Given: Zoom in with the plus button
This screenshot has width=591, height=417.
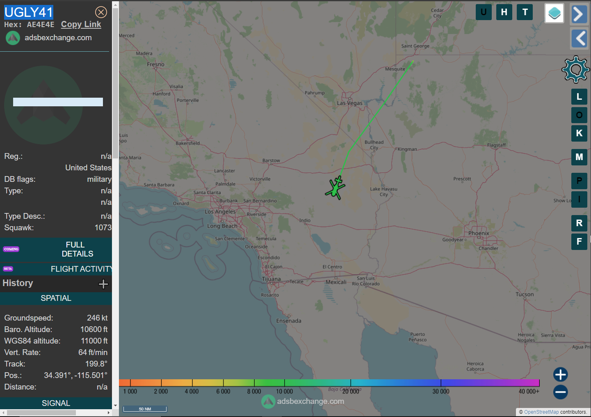Looking at the screenshot, I should coord(560,374).
